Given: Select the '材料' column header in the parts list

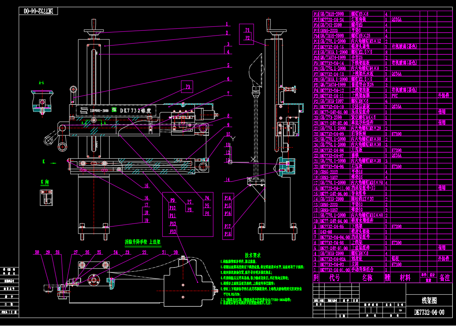Looking at the screenshot, I should pos(405,278).
